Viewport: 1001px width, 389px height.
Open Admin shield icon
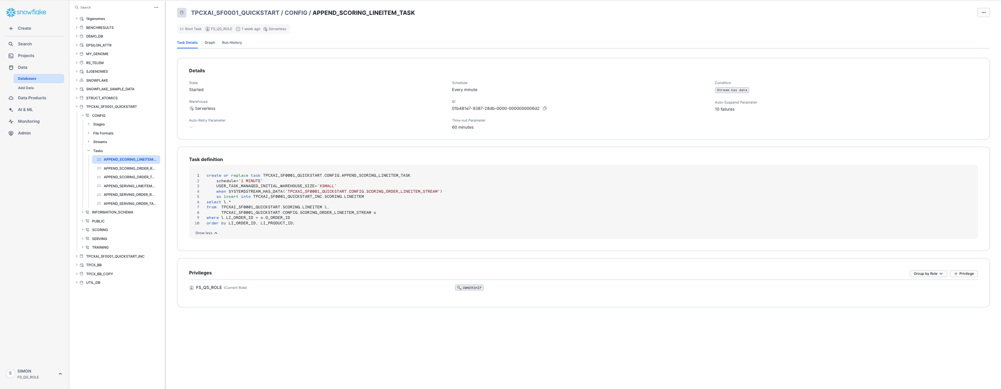pyautogui.click(x=11, y=133)
